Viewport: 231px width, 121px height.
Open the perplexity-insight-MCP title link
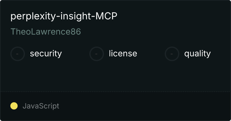(64, 16)
